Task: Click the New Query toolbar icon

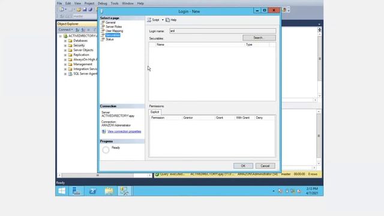Action: pyautogui.click(x=62, y=10)
